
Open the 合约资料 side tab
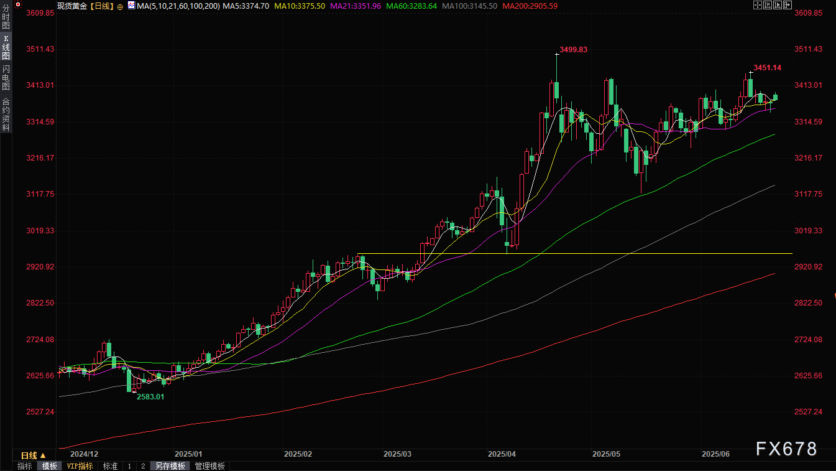pyautogui.click(x=6, y=114)
